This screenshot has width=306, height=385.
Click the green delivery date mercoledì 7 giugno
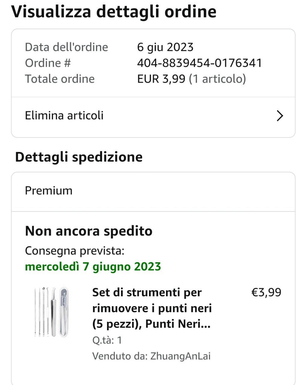[93, 266]
